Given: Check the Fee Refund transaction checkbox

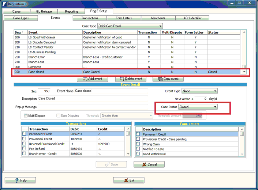Looking at the screenshot, I should pos(24,149).
